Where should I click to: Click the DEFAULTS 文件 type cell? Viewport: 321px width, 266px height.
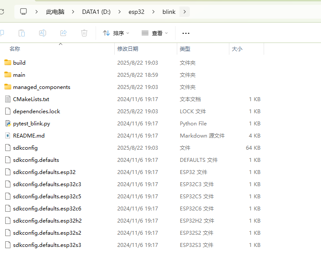pos(199,160)
